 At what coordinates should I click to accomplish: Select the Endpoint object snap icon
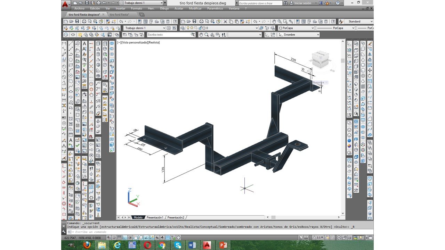tap(91, 56)
